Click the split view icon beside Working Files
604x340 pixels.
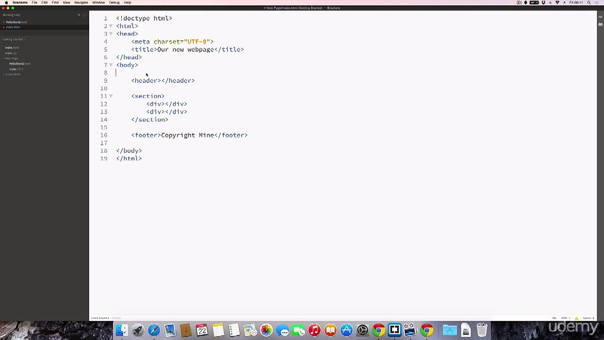point(85,15)
